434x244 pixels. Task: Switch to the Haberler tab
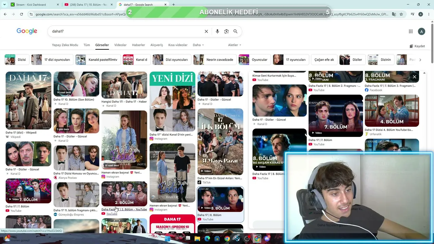click(x=138, y=45)
